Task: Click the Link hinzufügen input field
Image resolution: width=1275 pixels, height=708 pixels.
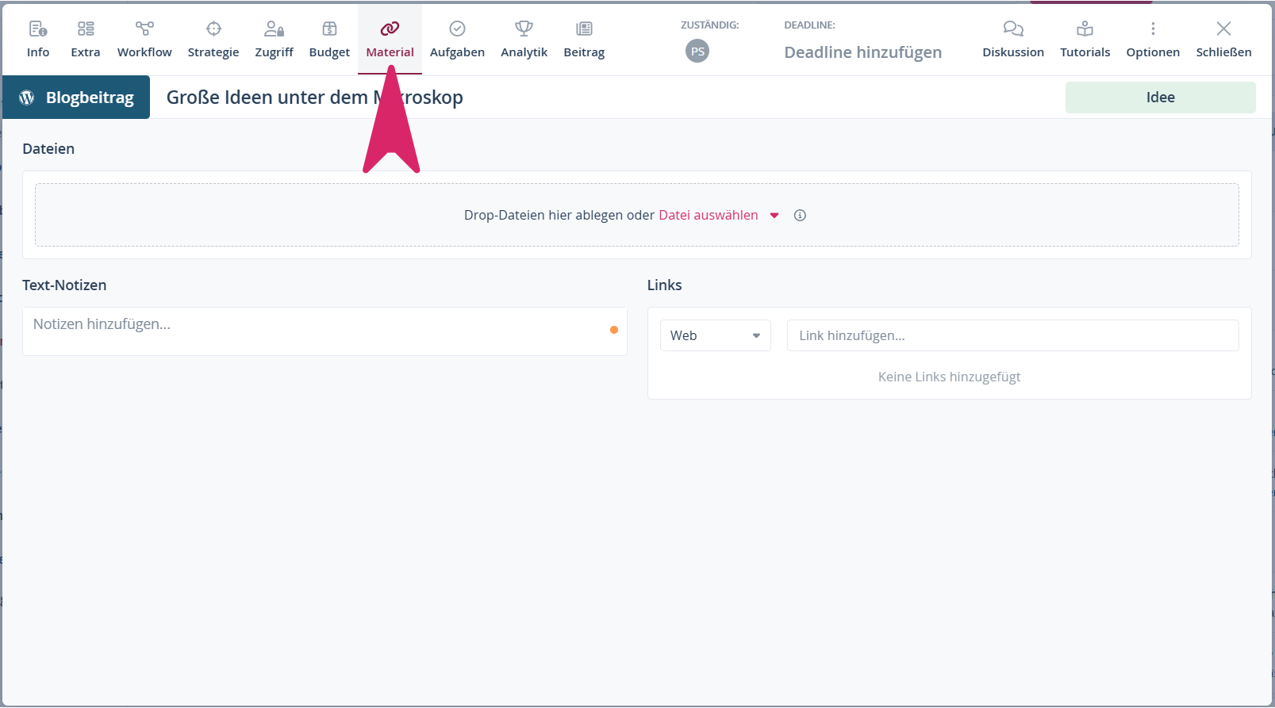Action: 1012,336
